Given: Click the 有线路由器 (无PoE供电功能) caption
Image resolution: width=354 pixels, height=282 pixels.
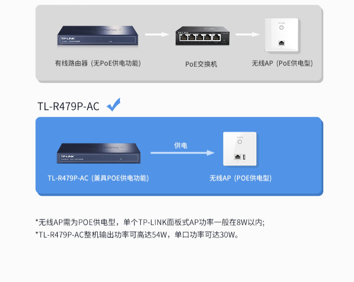Looking at the screenshot, I should 98,63.
